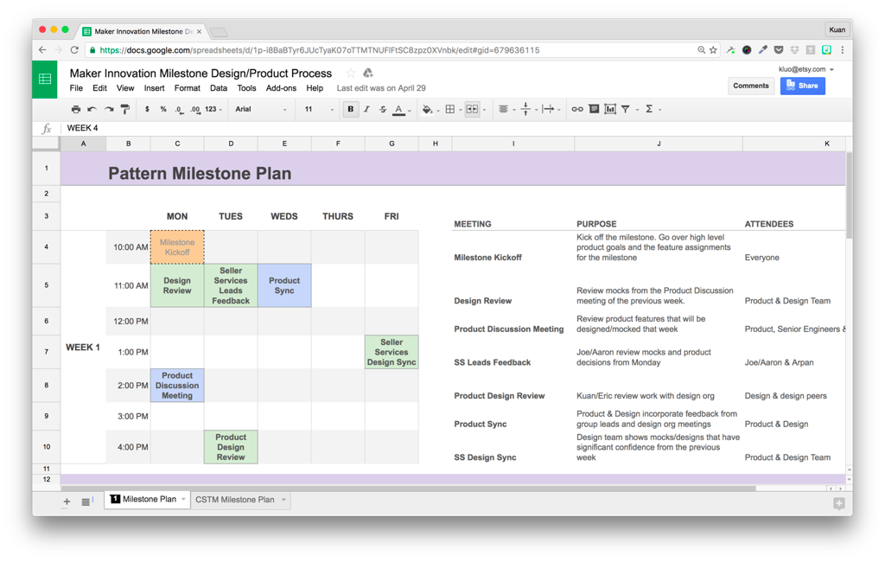
Task: Open the text color picker
Action: pyautogui.click(x=399, y=110)
